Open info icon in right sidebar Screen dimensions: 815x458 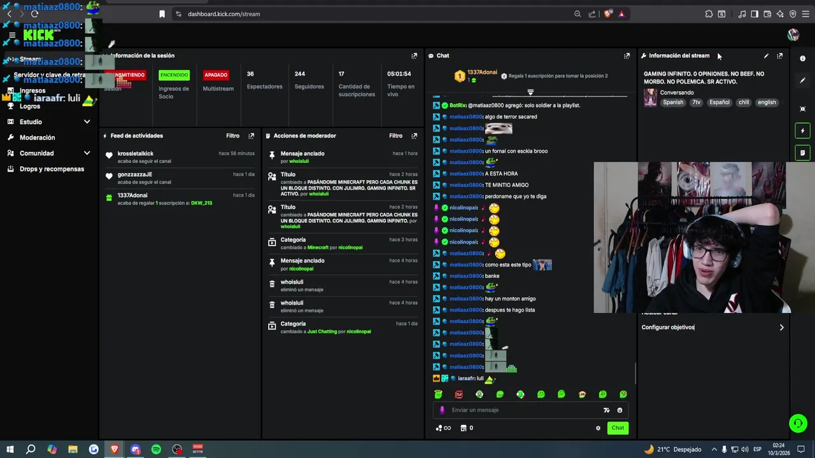pyautogui.click(x=802, y=59)
